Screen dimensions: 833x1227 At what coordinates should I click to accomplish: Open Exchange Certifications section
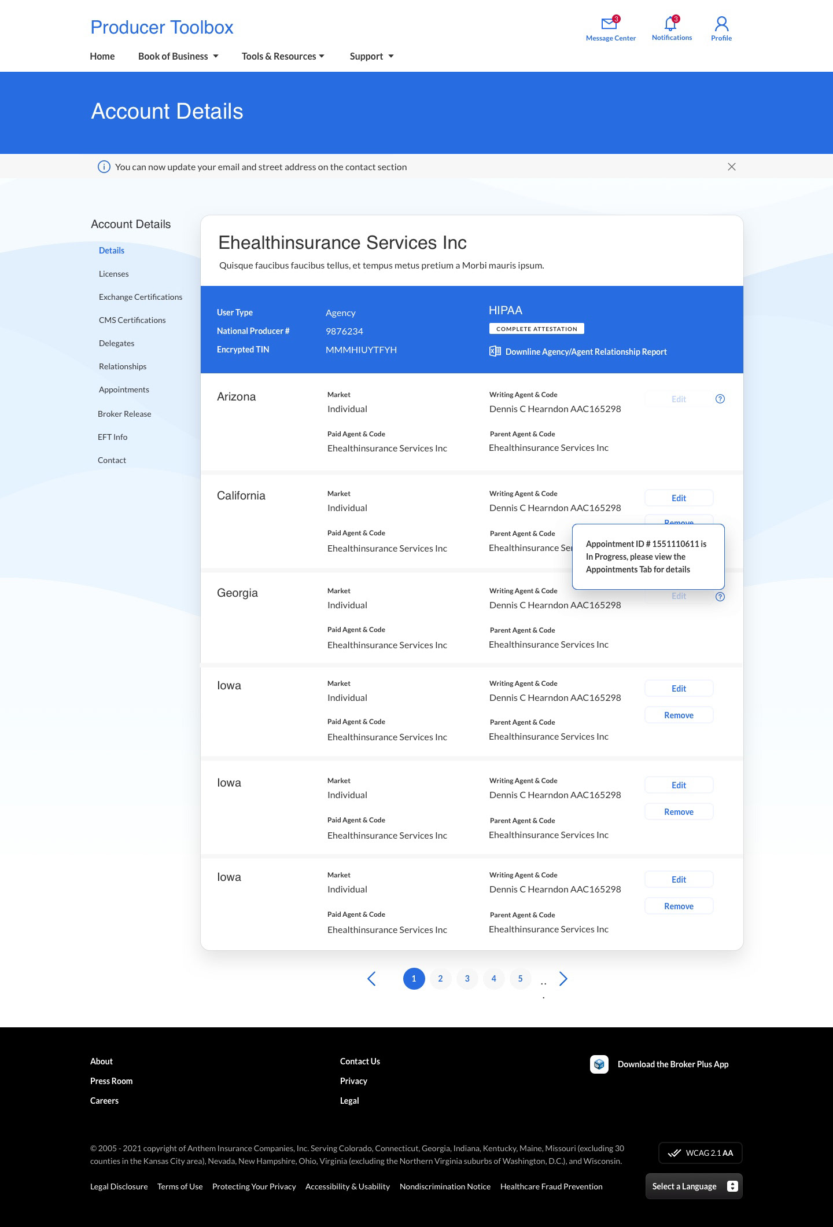(x=141, y=297)
